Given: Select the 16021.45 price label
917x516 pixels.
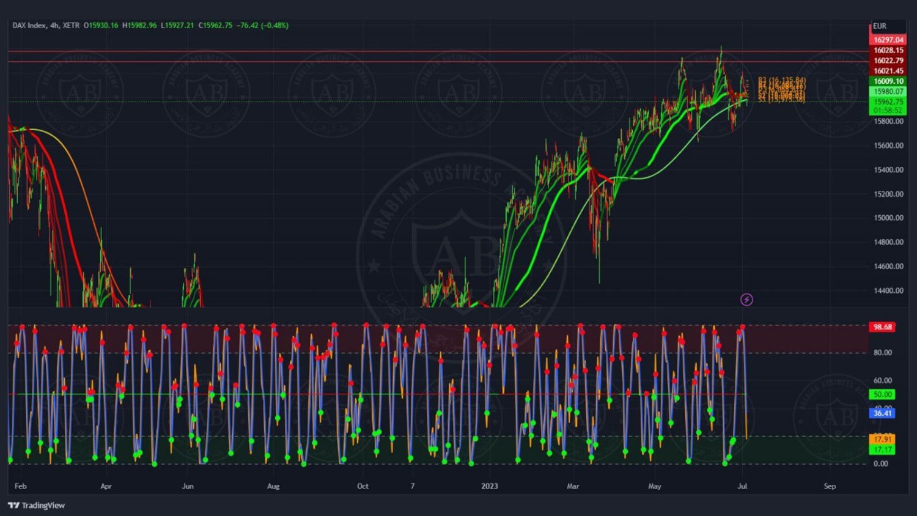Looking at the screenshot, I should (888, 71).
